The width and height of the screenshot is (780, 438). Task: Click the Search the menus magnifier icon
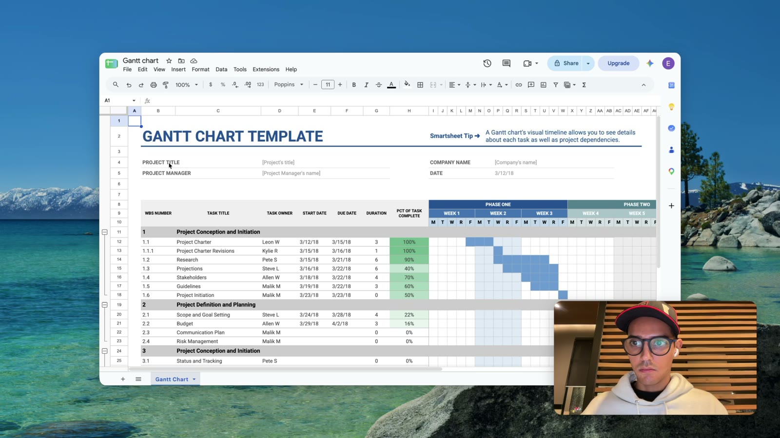point(116,85)
